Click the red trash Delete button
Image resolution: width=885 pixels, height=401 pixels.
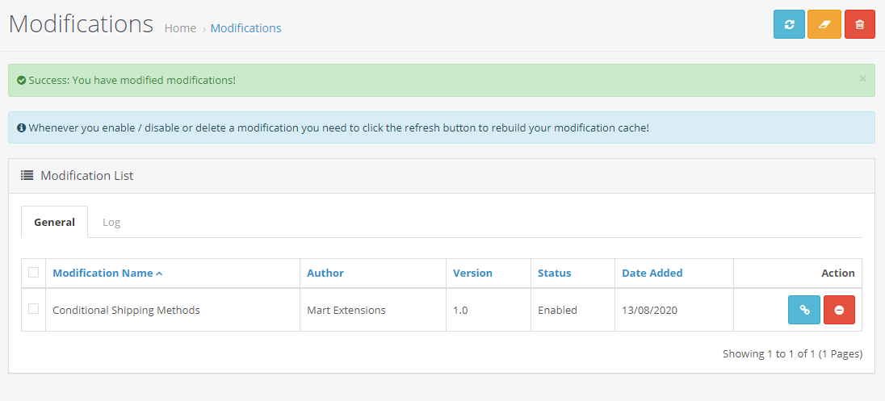point(860,24)
